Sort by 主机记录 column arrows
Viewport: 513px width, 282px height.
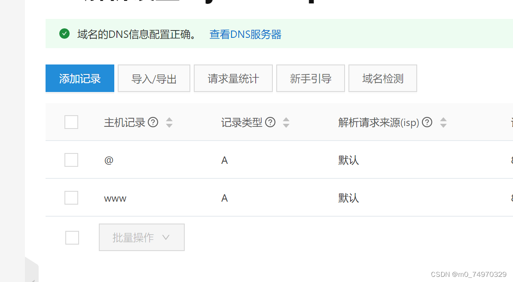coord(169,123)
